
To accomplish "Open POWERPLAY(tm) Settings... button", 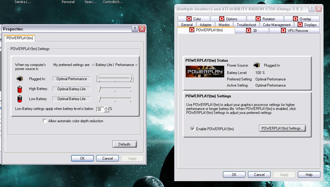I will click(282, 128).
